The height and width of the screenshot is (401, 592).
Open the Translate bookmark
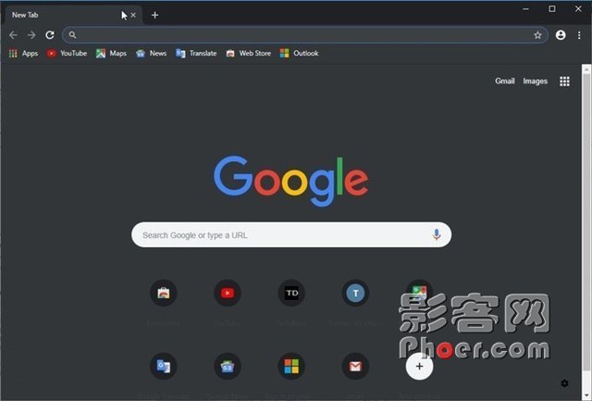pos(196,54)
